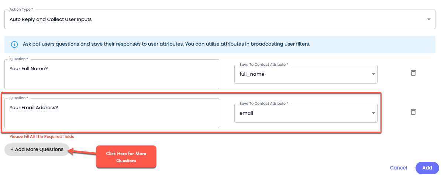
Task: Open the Action Type select box
Action: point(218,19)
